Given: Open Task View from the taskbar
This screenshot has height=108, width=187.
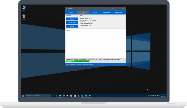Looking at the screenshot, I should 53,96.
